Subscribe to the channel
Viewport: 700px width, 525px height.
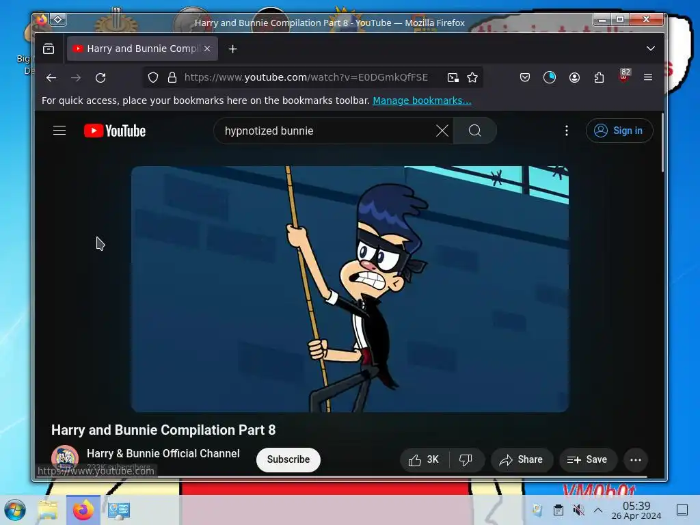click(288, 460)
